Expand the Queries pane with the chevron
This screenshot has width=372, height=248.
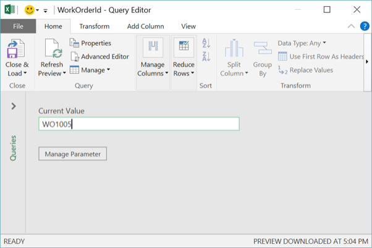coord(14,106)
